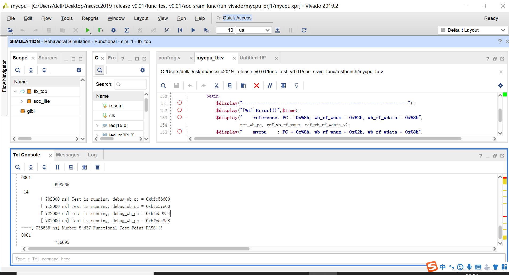Click the green Run Simulation arrow
This screenshot has width=509, height=275.
[x=87, y=30]
